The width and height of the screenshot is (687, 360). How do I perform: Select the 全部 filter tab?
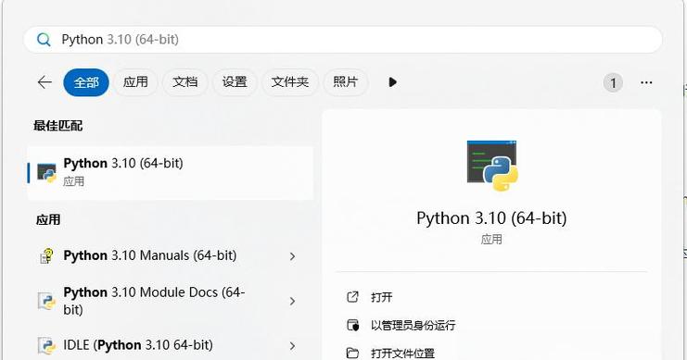click(86, 82)
